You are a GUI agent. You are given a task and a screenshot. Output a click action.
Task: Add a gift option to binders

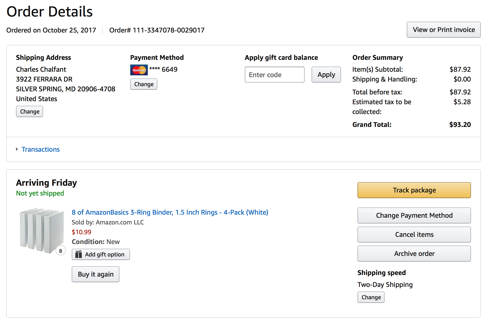pos(104,254)
